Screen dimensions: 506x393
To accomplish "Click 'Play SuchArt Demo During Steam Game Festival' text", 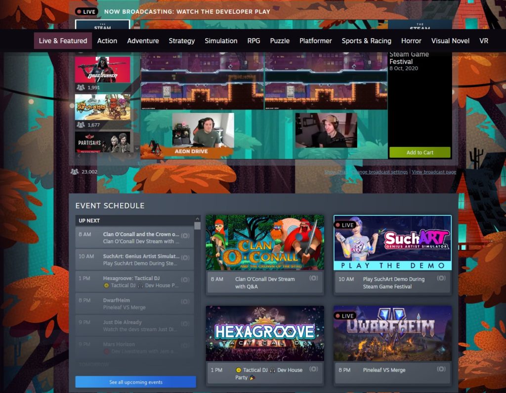I will (x=394, y=283).
